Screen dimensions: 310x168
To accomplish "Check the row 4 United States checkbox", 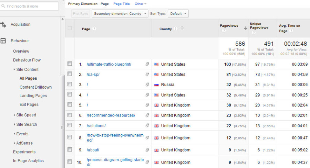I will point(70,94).
